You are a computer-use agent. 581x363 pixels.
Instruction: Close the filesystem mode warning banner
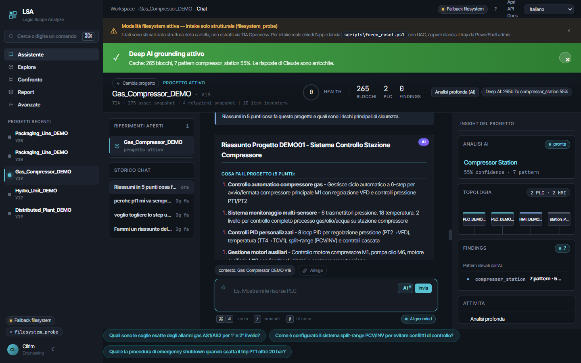pyautogui.click(x=568, y=31)
